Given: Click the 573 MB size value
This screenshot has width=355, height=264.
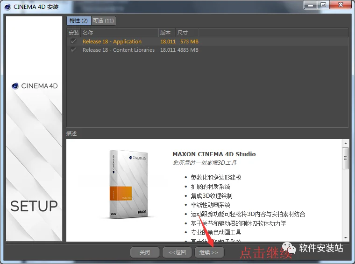Looking at the screenshot, I should point(189,42).
